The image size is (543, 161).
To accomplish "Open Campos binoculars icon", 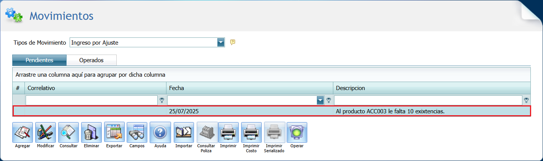I will click(137, 132).
